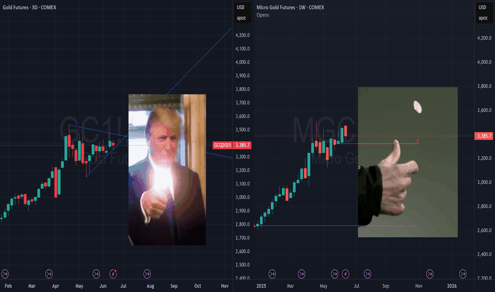Select the event marker near Jul on the Micro Gold chart
The width and height of the screenshot is (495, 292).
(x=368, y=274)
